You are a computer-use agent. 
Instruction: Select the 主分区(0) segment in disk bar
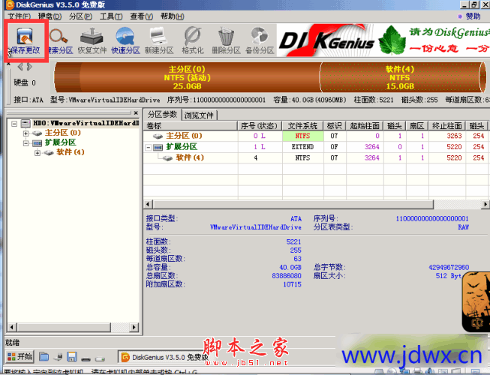(x=187, y=77)
